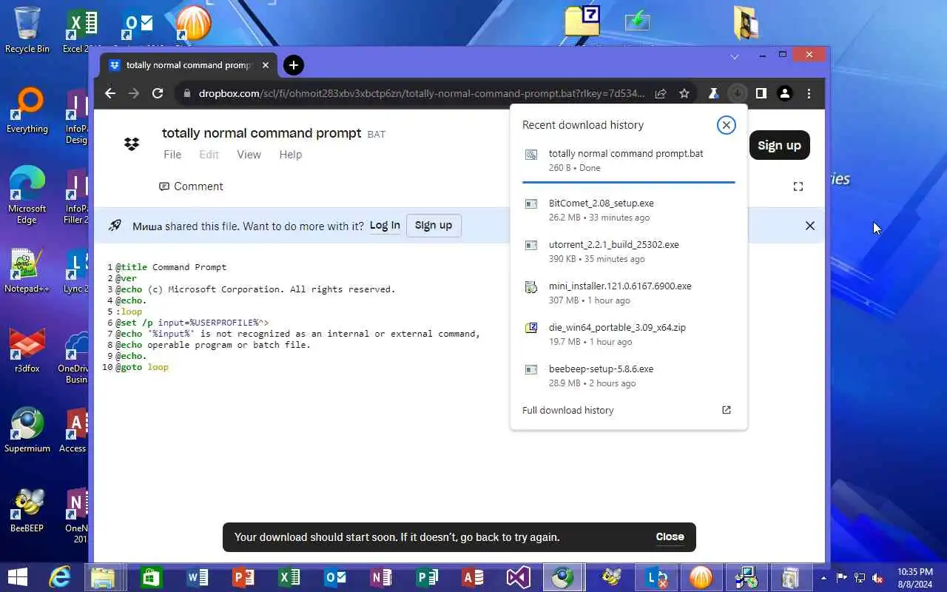Open Outlook from the taskbar
The height and width of the screenshot is (592, 947).
point(335,577)
